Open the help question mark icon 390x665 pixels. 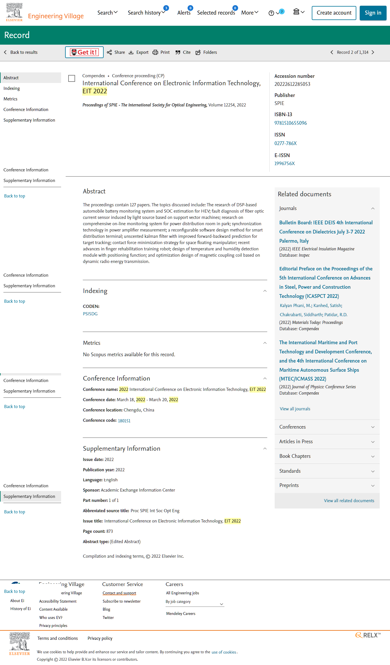click(x=271, y=13)
